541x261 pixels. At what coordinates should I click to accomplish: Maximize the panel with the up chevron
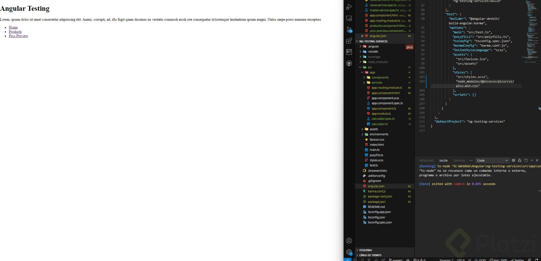pos(532,160)
